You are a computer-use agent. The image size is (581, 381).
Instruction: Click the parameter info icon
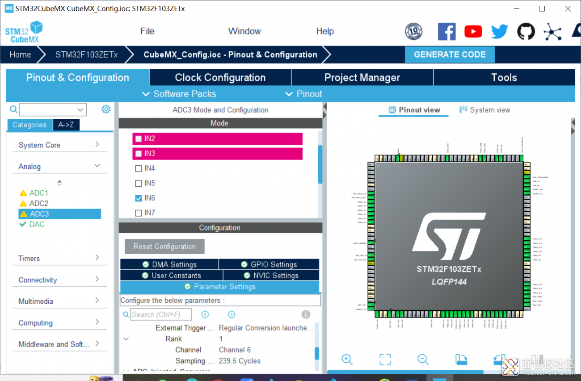click(x=306, y=314)
